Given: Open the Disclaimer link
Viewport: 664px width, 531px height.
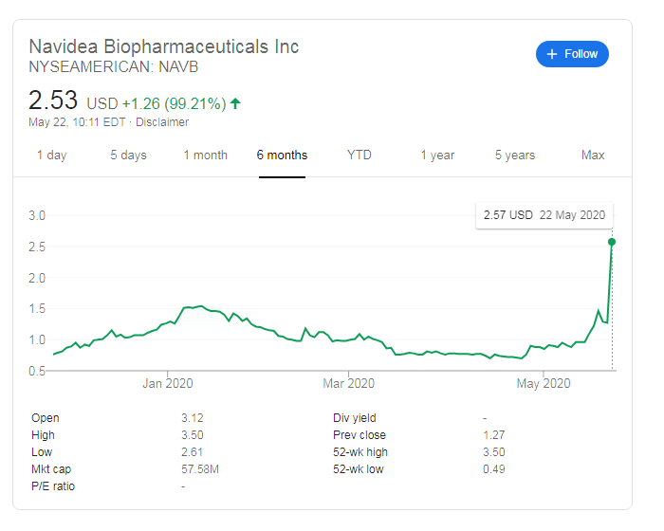Looking at the screenshot, I should click(x=162, y=122).
